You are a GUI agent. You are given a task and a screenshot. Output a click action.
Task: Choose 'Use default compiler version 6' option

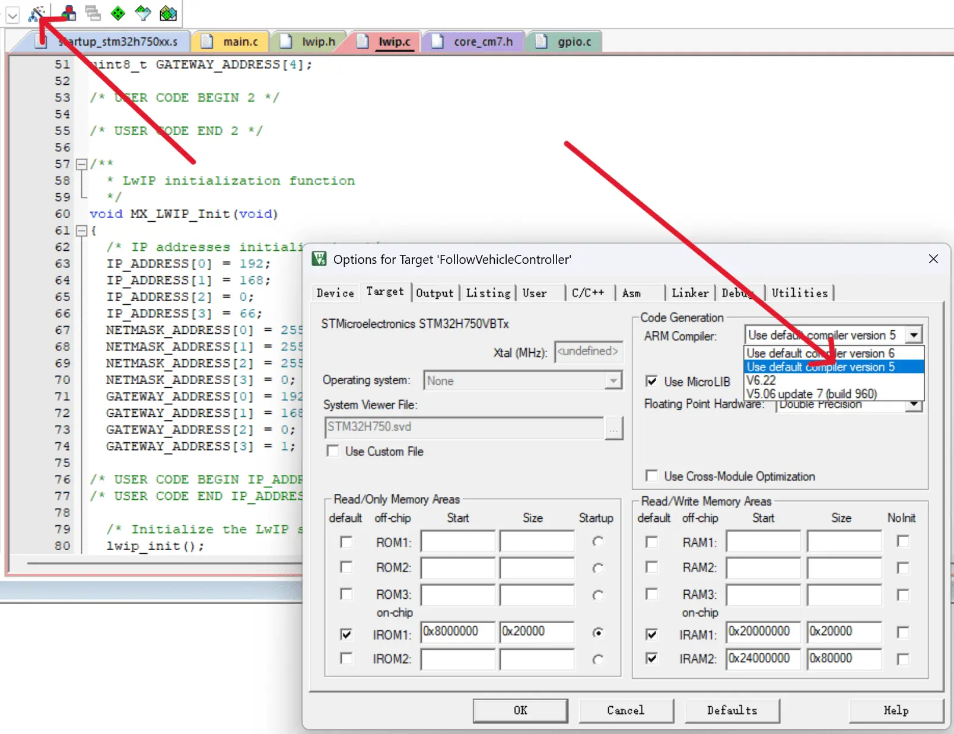(x=834, y=353)
